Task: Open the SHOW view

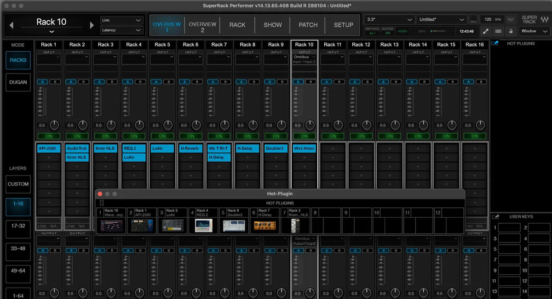Action: coord(272,25)
